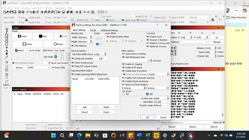
Task: Select the Draw Lines pen tool
Action: (x=6, y=32)
